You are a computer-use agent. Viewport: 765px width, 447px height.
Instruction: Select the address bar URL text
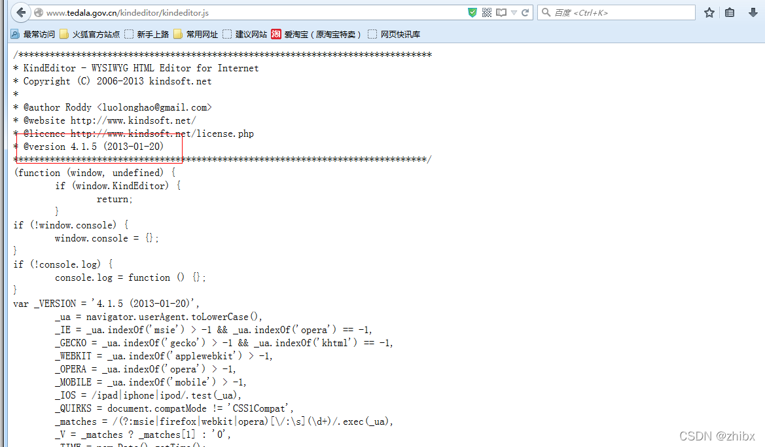point(128,12)
